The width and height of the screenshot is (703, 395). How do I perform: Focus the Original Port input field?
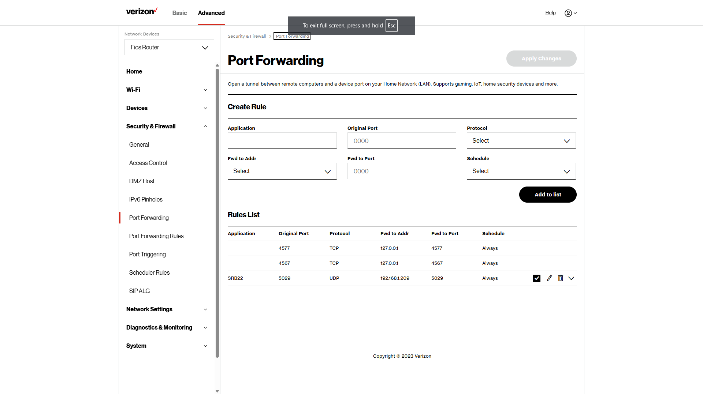[402, 141]
